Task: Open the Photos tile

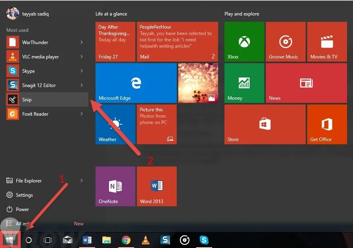Action: tap(198, 83)
